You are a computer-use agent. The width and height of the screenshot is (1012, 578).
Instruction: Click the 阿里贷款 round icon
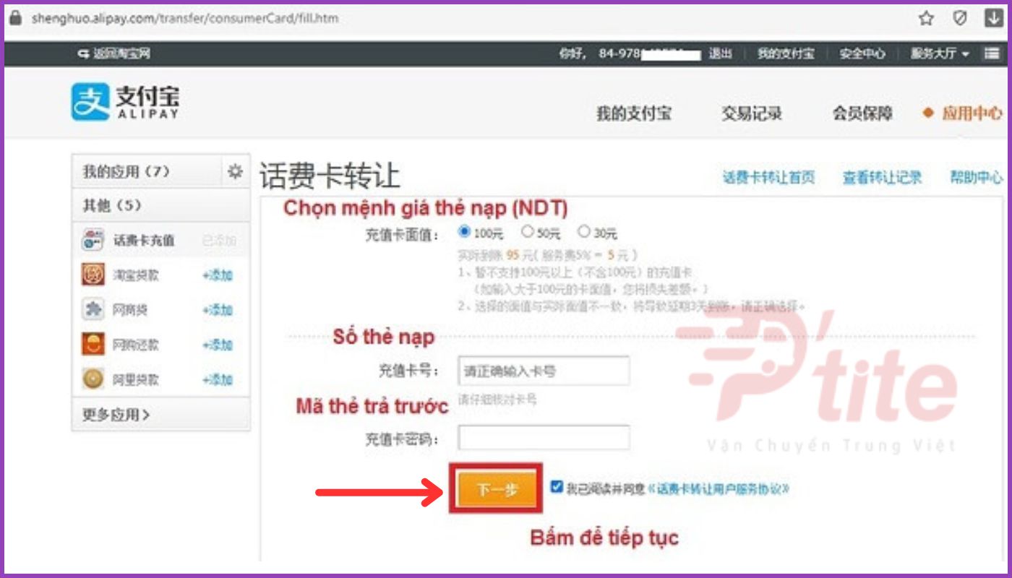point(93,379)
